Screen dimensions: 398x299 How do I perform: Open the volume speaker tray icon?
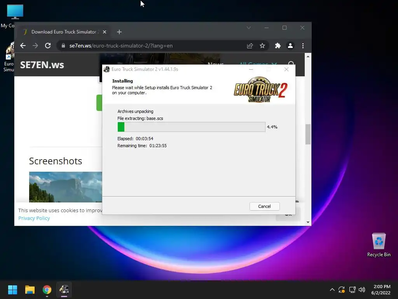tap(362, 290)
